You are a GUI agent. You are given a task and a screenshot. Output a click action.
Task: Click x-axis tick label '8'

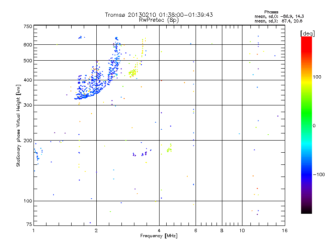pyautogui.click(x=222, y=231)
